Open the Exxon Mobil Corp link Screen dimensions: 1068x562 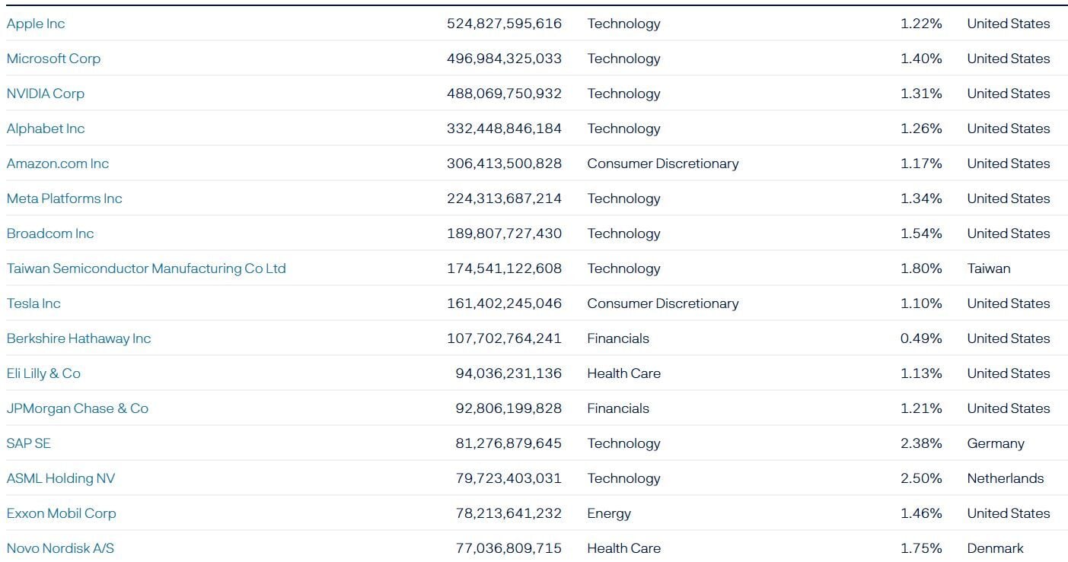62,513
